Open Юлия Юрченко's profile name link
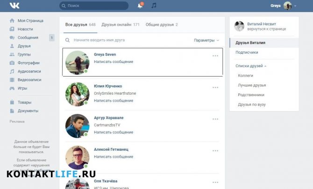The image size is (313, 189). [108, 86]
